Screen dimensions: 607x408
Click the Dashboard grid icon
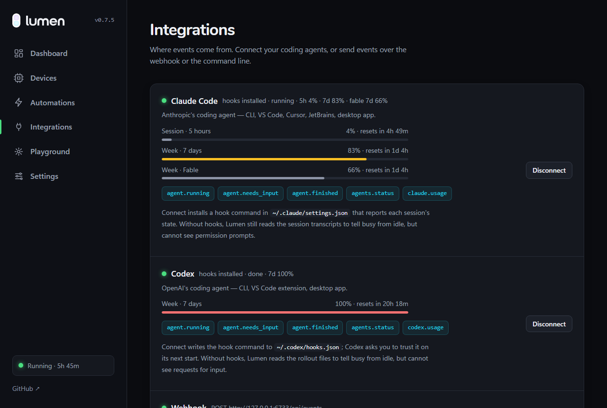click(18, 54)
